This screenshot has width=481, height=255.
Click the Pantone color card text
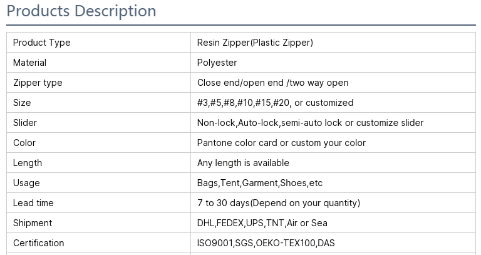281,143
